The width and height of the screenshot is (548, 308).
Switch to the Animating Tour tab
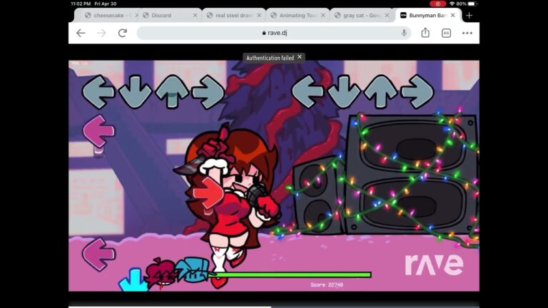(x=298, y=16)
